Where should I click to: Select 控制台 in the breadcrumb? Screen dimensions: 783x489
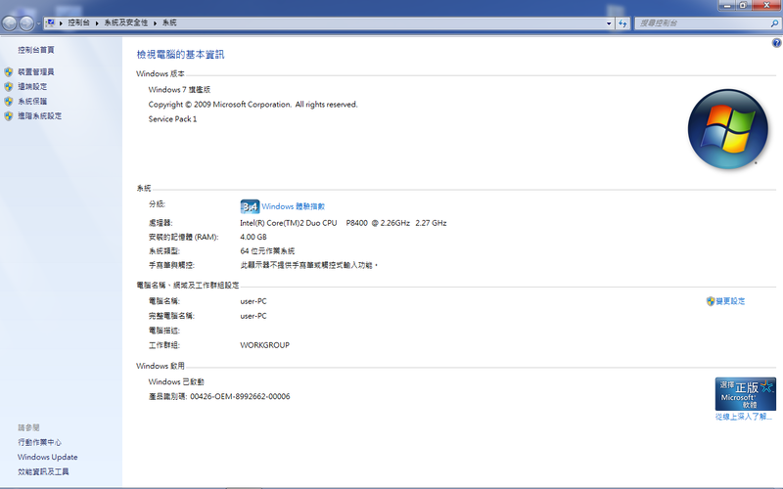tap(78, 22)
